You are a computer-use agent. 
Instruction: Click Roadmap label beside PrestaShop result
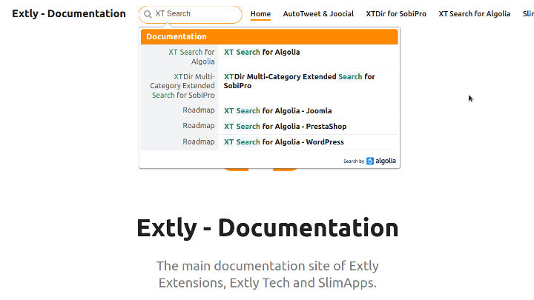pos(199,126)
